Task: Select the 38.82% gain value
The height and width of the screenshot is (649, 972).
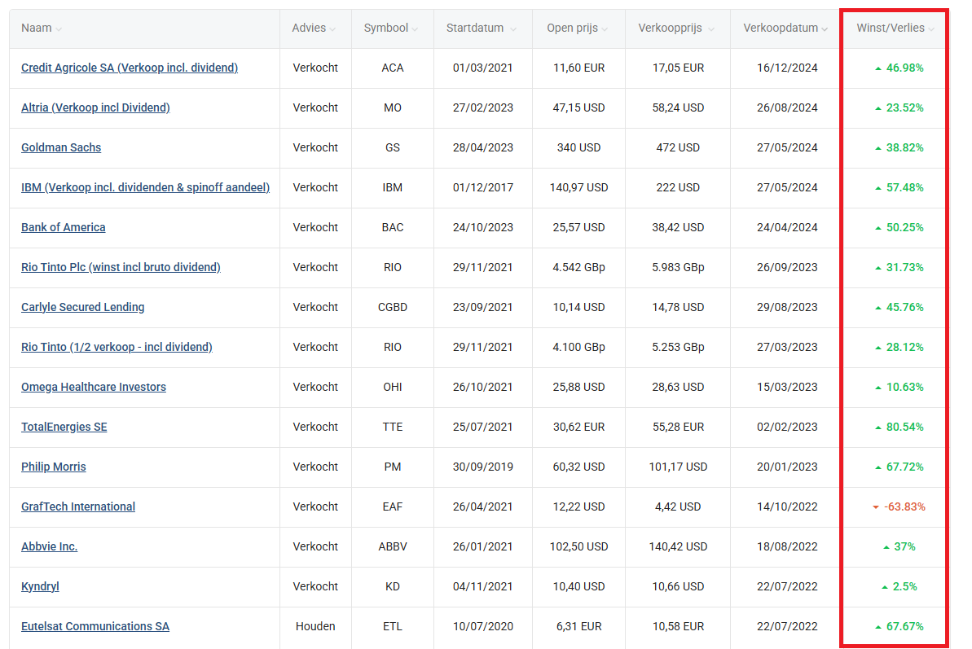Action: click(905, 147)
